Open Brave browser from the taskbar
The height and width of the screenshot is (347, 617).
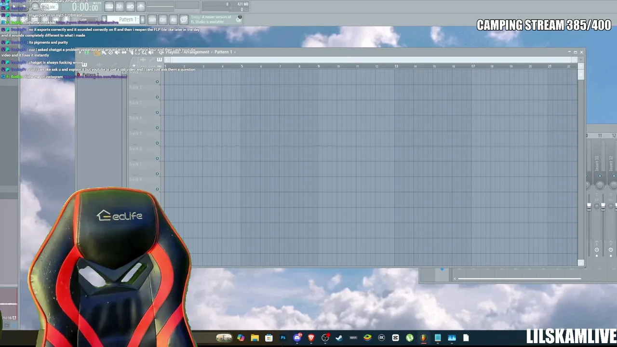click(x=311, y=338)
